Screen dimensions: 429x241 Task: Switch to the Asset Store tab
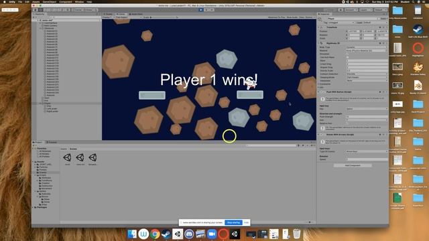(x=135, y=14)
